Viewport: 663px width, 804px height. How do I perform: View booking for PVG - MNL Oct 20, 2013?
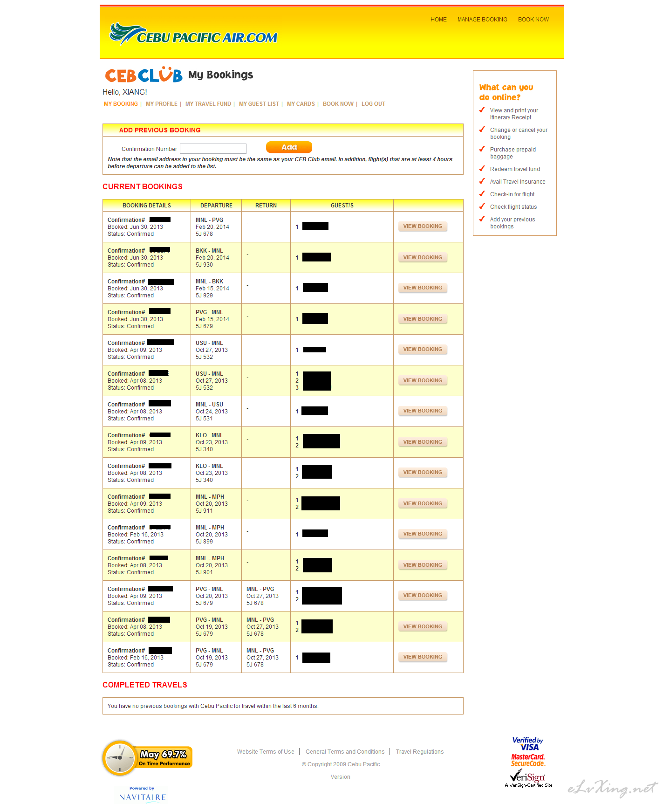[x=423, y=596]
